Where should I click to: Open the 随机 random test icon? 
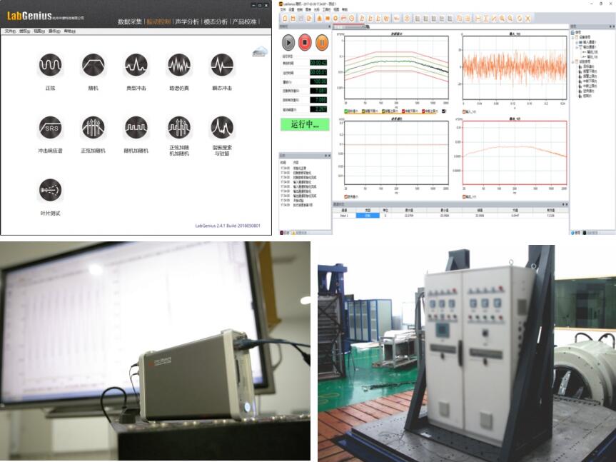[93, 65]
